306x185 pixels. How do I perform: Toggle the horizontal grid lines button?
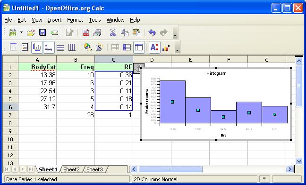(x=60, y=47)
